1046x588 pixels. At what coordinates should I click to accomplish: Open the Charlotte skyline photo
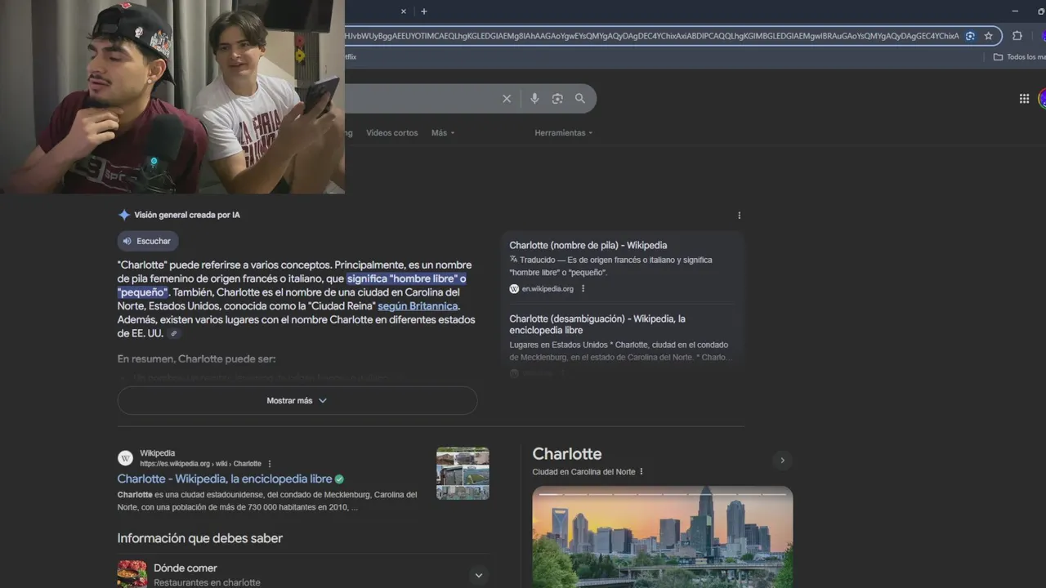(663, 537)
